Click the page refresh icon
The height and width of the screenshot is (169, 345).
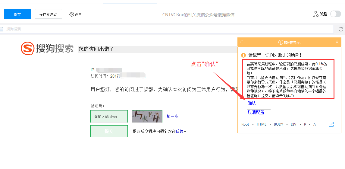click(340, 29)
